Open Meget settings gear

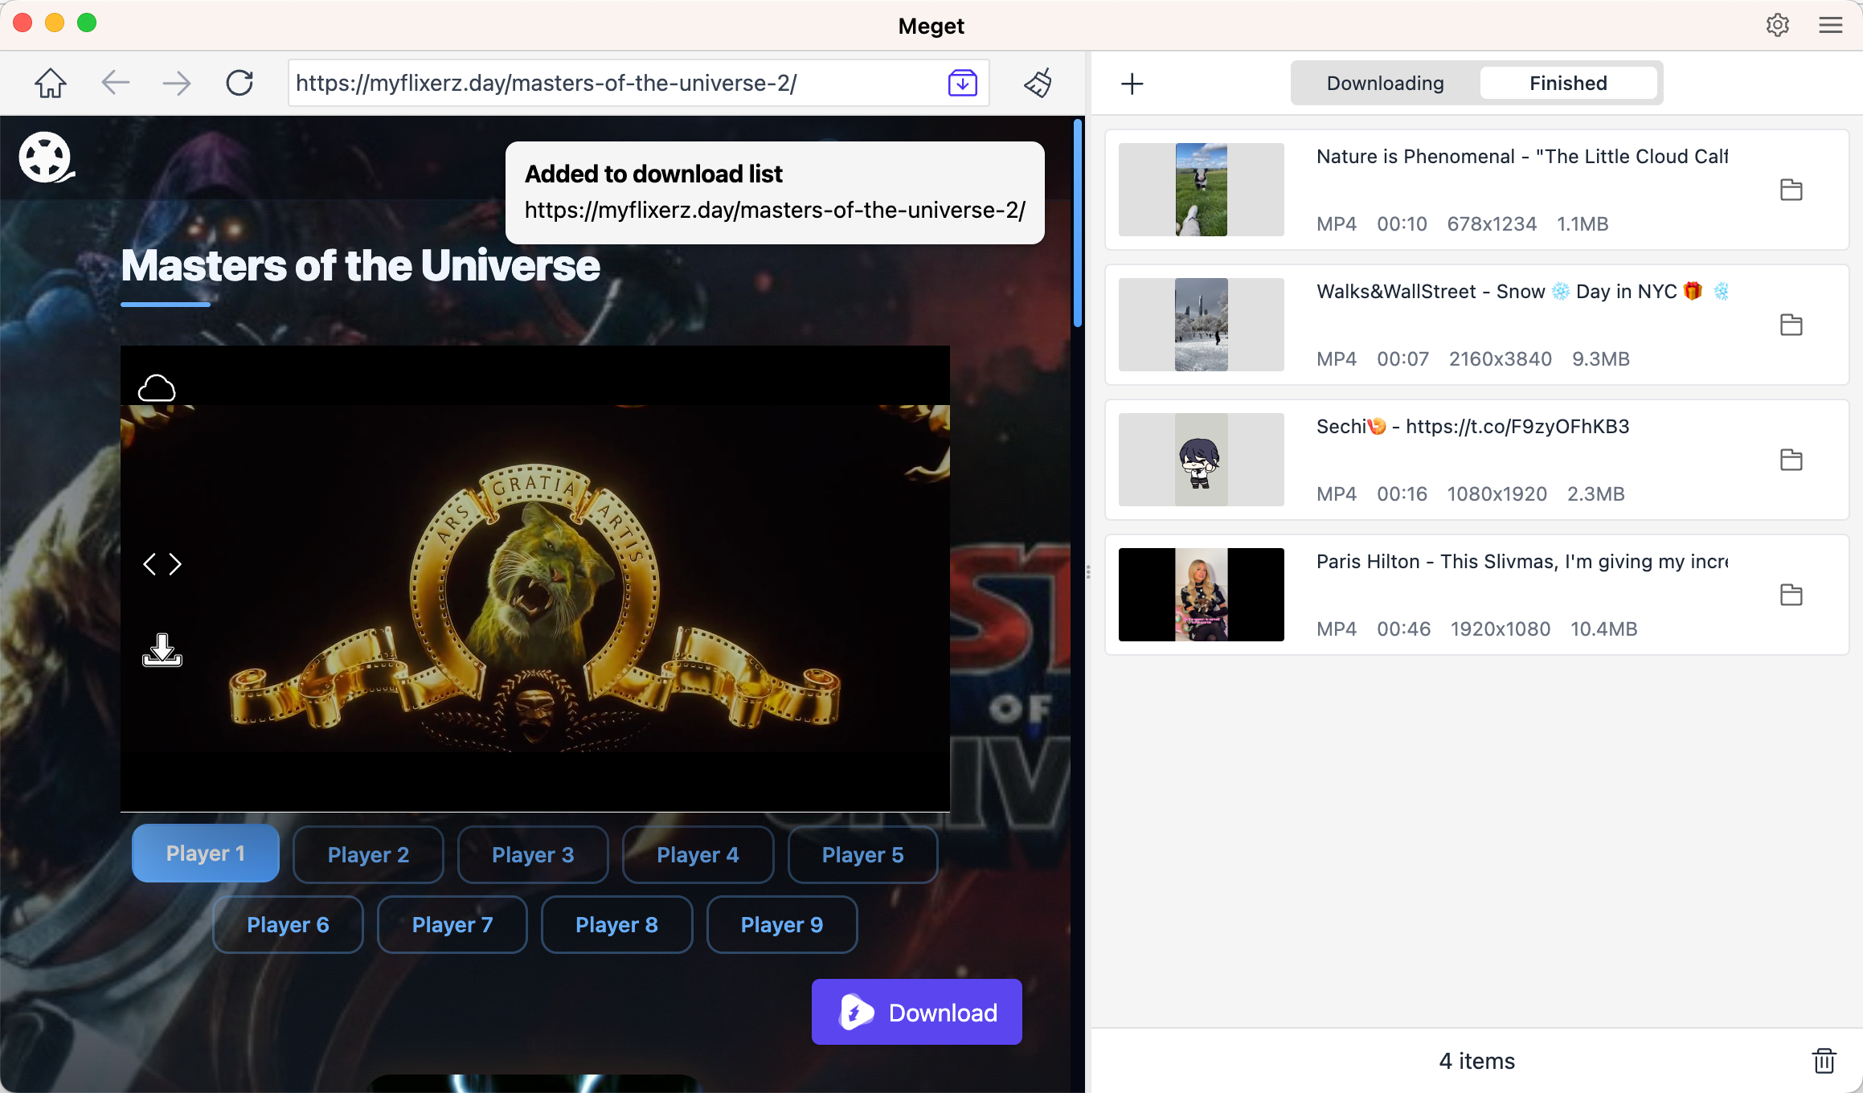point(1778,25)
